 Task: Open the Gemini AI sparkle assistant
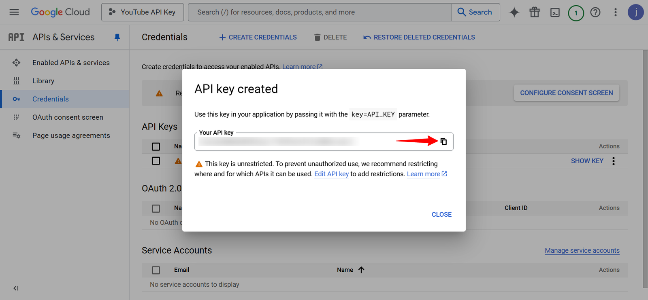tap(514, 13)
